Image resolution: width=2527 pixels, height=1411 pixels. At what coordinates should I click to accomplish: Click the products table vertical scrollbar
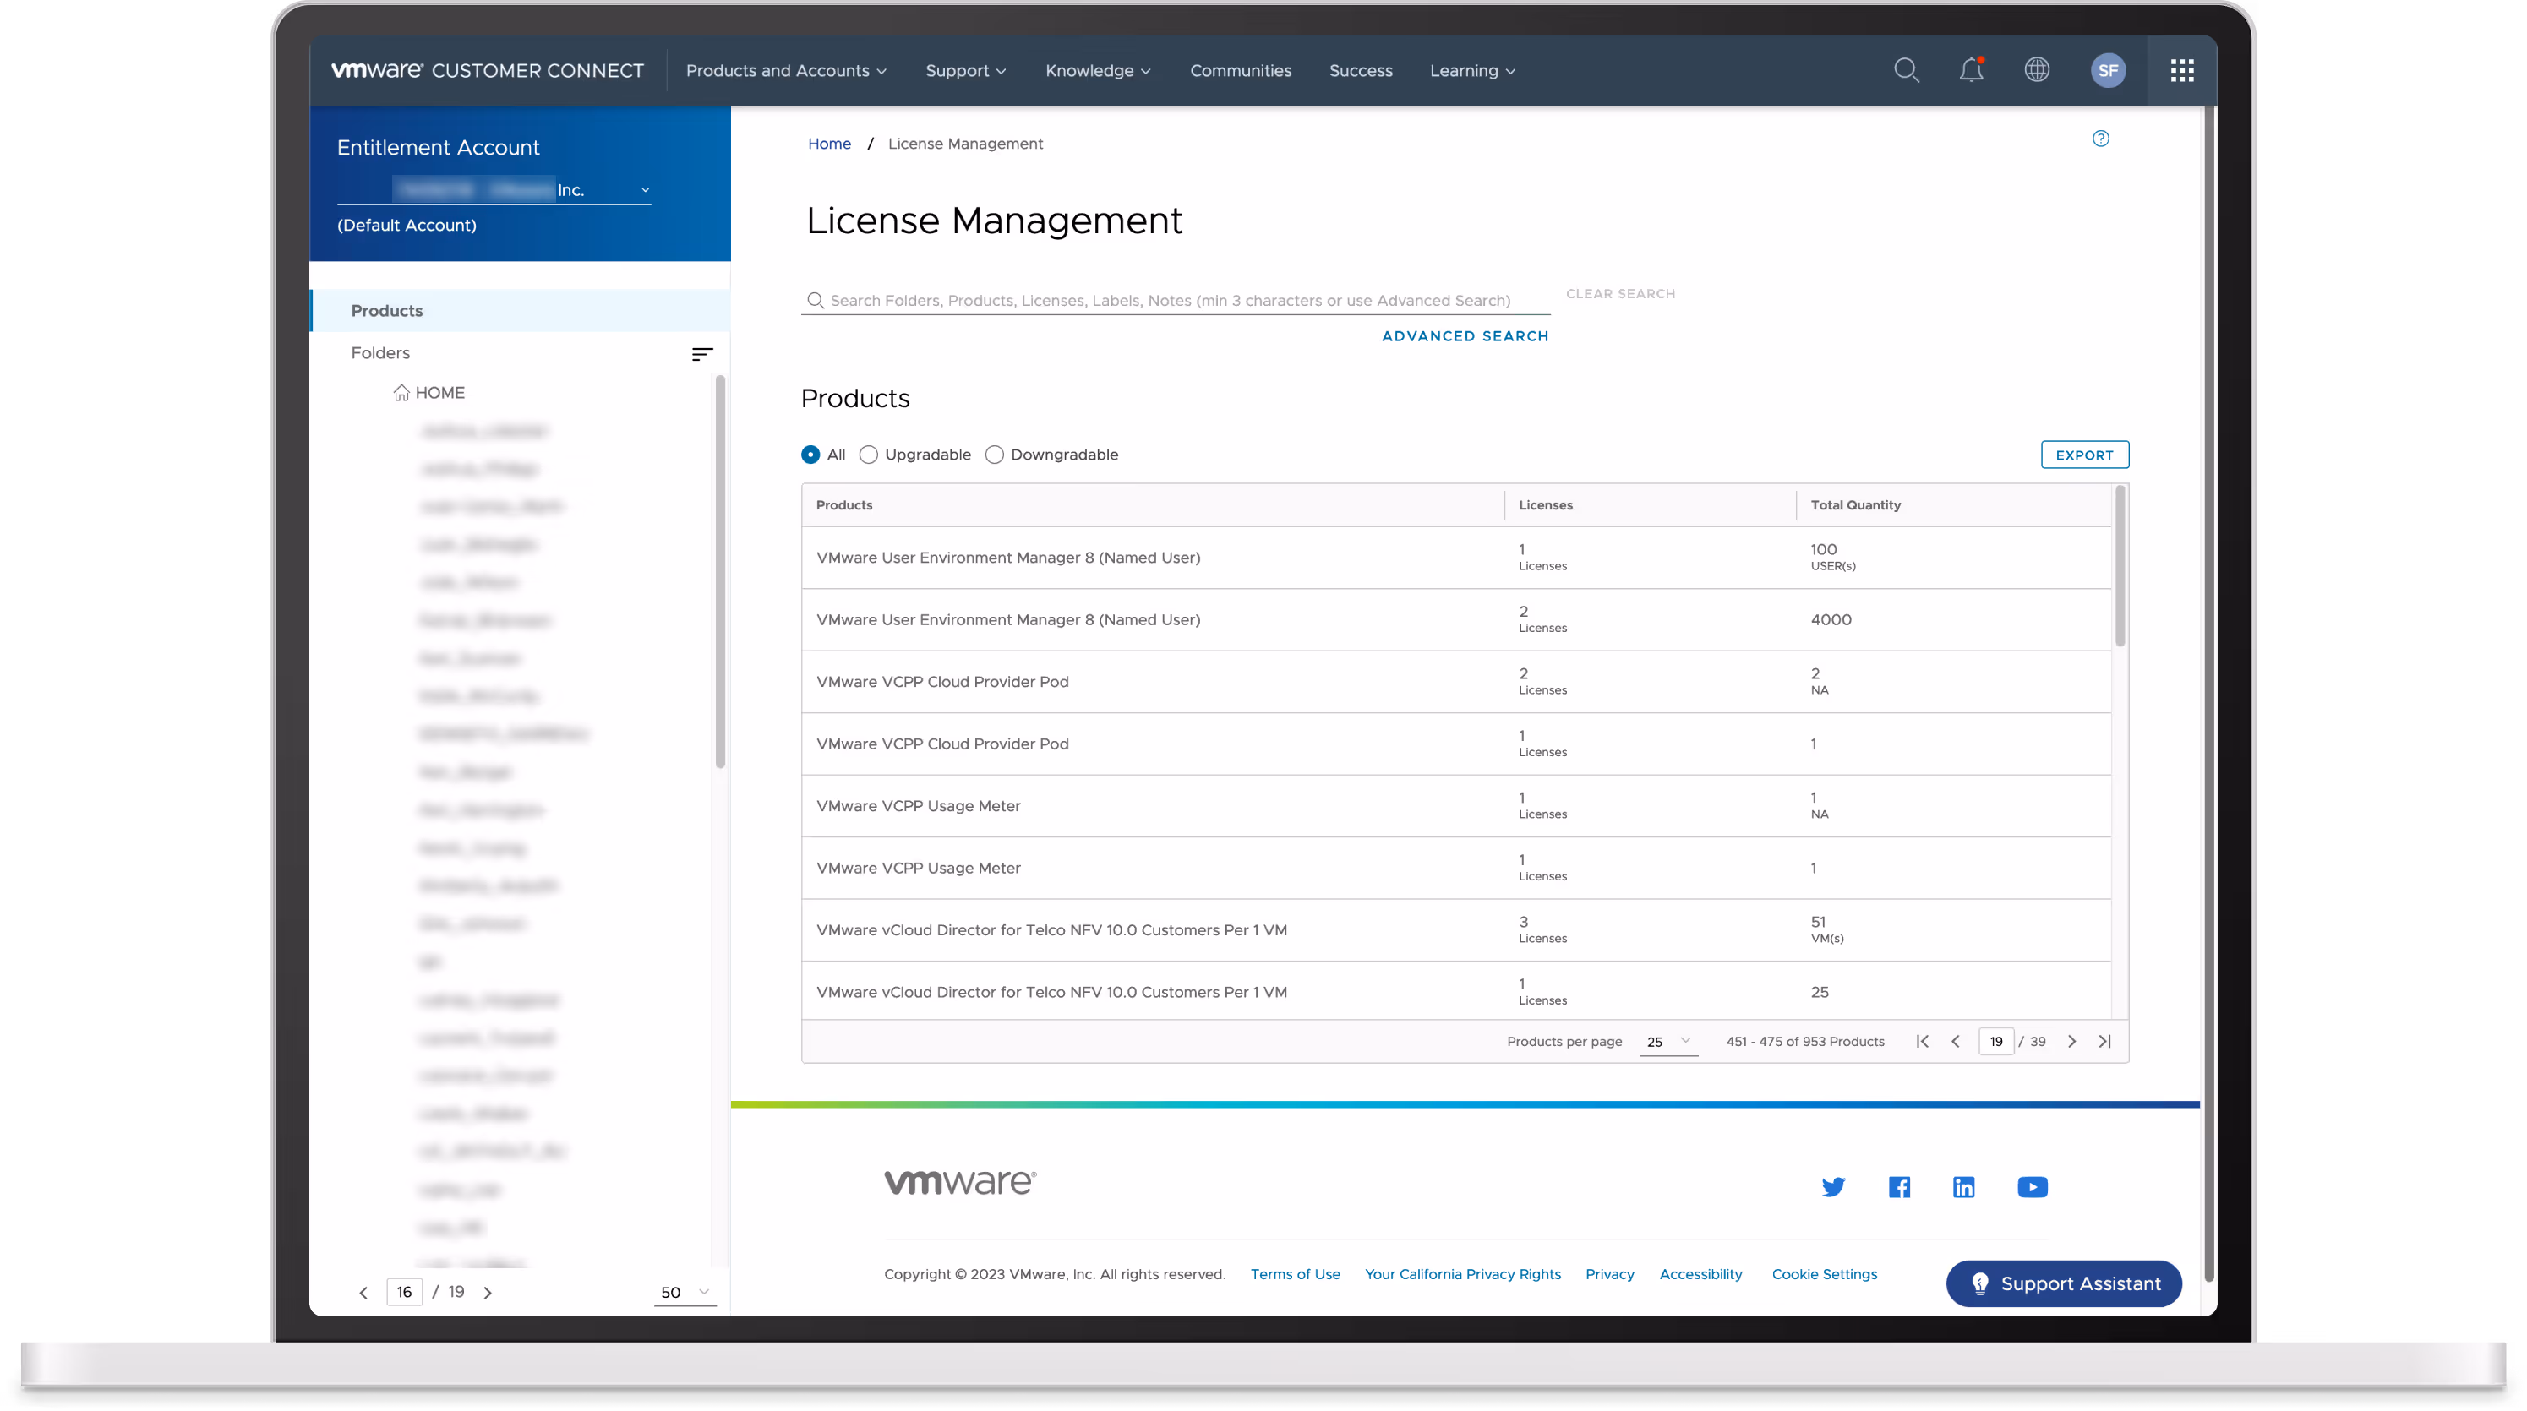[2120, 569]
